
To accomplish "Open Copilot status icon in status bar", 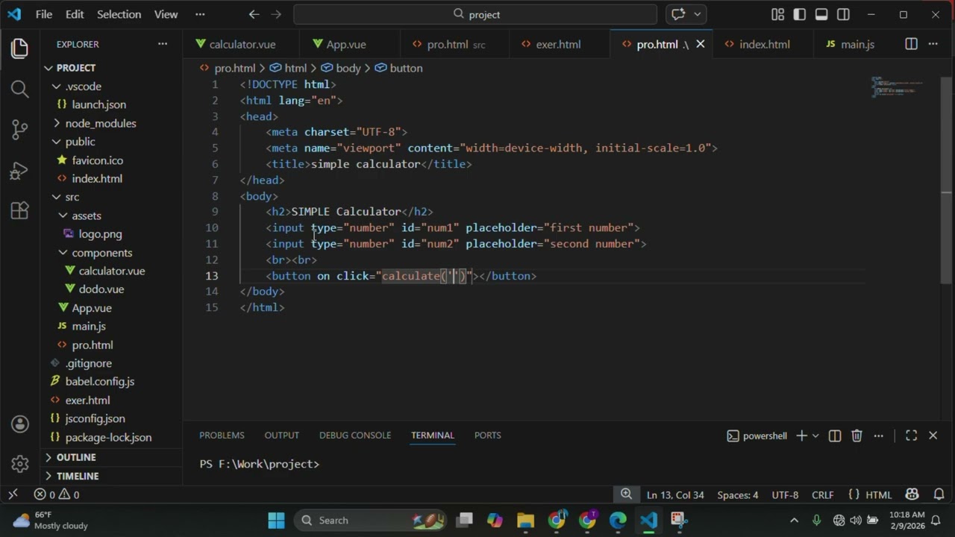I will tap(912, 494).
